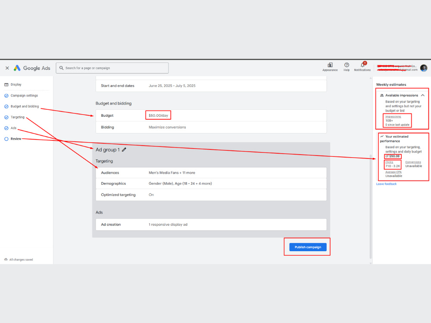Viewport: 431px width, 323px height.
Task: Collapse the Available impressions section
Action: pos(423,95)
